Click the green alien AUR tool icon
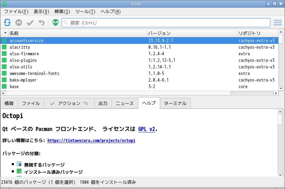285x189 pixels. 55,23
